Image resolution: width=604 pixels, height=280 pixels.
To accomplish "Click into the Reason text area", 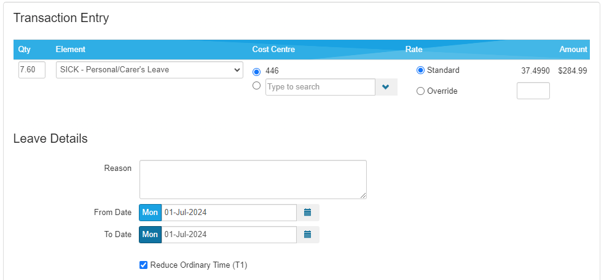I will coord(253,180).
